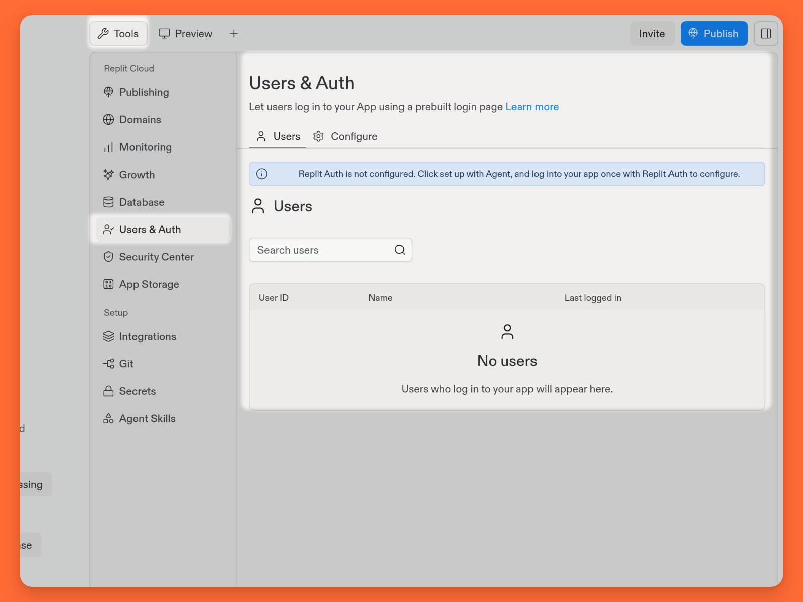Click the Name column header

point(380,298)
